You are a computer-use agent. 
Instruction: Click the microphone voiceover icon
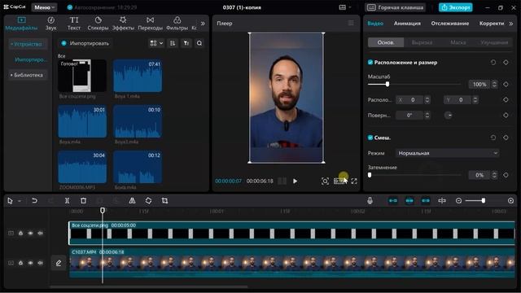click(370, 201)
